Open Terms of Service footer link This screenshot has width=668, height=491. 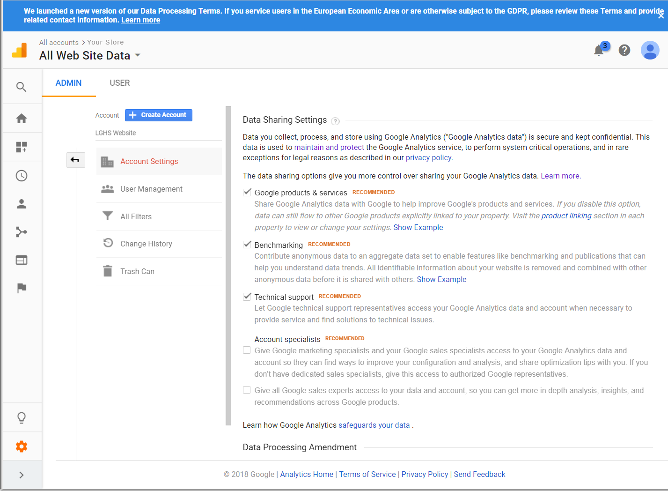[x=367, y=474]
